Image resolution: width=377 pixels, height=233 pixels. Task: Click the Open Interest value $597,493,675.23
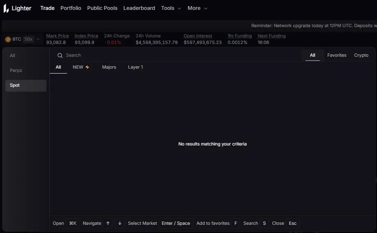(203, 42)
